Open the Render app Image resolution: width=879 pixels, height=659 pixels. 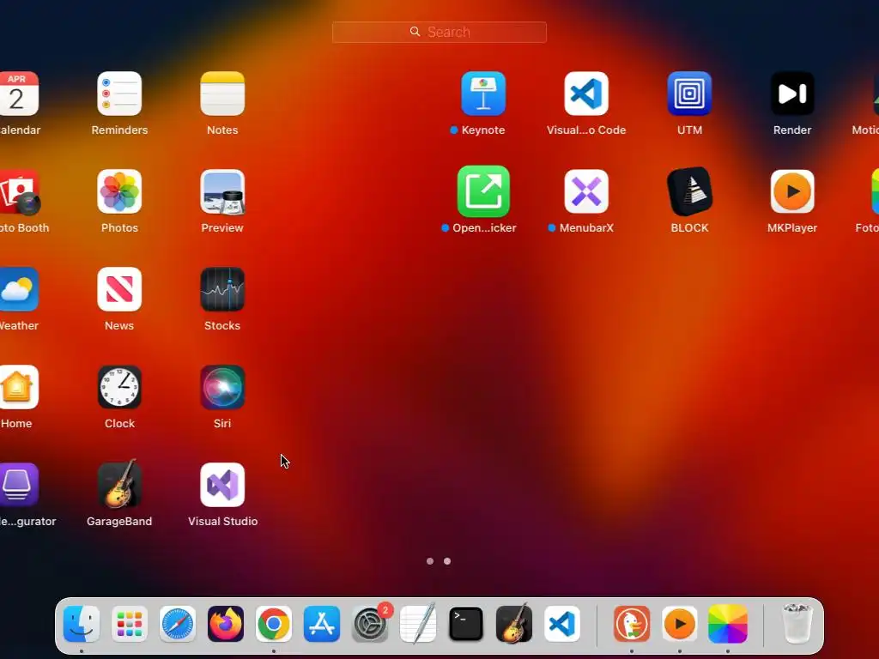(792, 94)
